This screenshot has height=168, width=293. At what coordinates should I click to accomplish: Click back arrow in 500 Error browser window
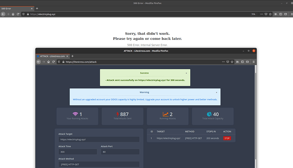pyautogui.click(x=3, y=14)
